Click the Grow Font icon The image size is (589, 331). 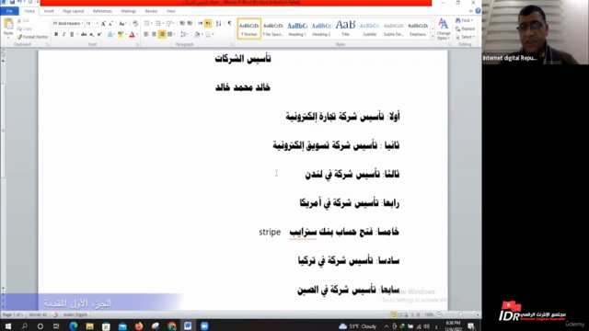pyautogui.click(x=103, y=24)
